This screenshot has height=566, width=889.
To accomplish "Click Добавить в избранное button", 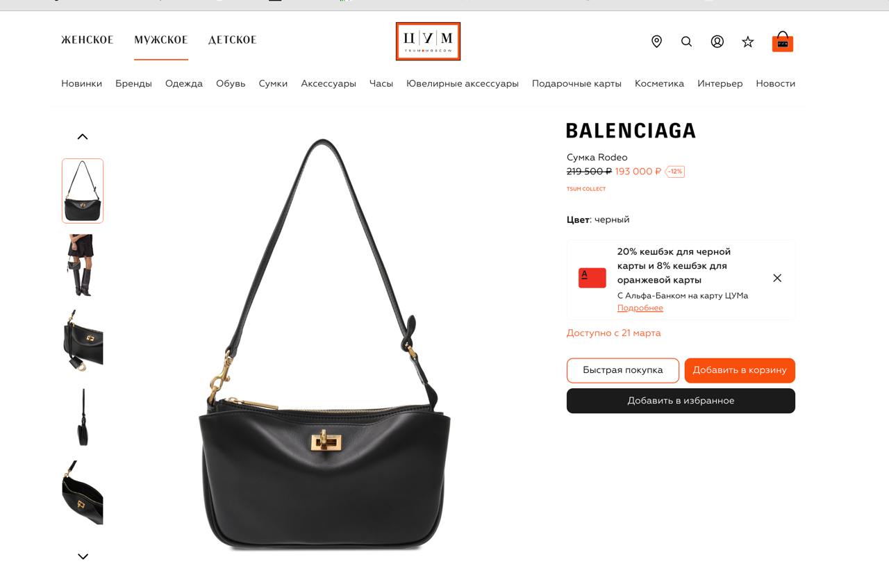I will (x=681, y=401).
